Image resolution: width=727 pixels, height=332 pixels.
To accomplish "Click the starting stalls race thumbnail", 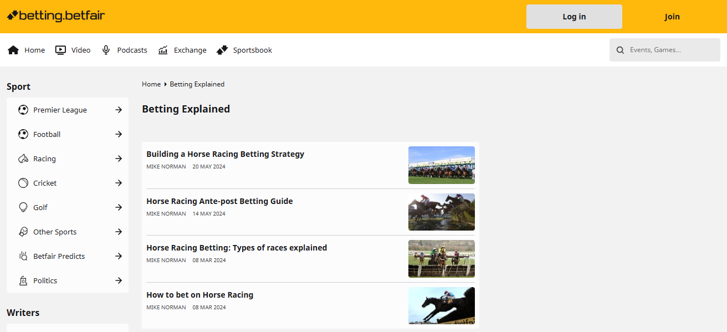I will point(442,165).
